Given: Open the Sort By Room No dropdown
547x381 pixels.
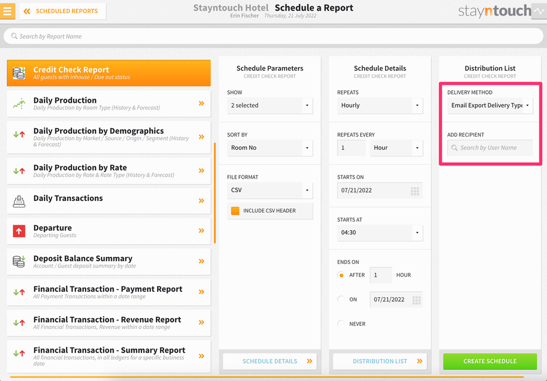Looking at the screenshot, I should click(270, 148).
